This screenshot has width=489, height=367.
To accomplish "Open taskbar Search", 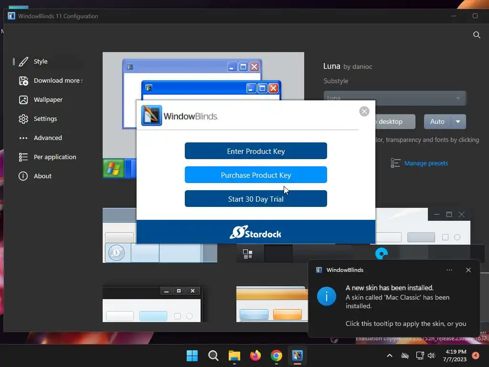I will [213, 356].
